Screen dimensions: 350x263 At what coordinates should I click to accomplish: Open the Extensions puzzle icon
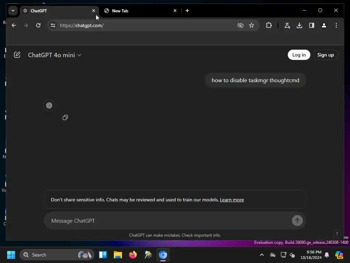[x=269, y=25]
